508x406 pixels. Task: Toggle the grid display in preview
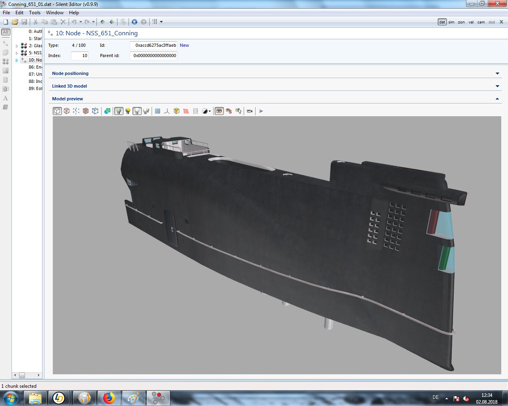[158, 111]
